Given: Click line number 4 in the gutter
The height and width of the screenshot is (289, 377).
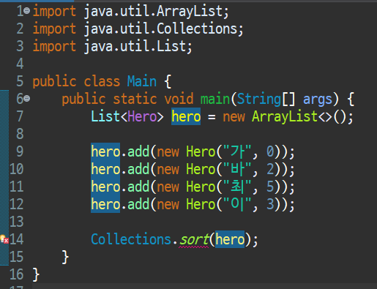Looking at the screenshot, I should tap(20, 64).
